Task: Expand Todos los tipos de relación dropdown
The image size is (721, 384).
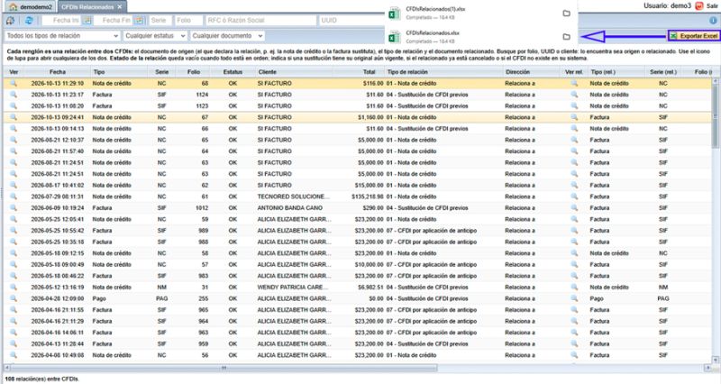Action: point(62,35)
